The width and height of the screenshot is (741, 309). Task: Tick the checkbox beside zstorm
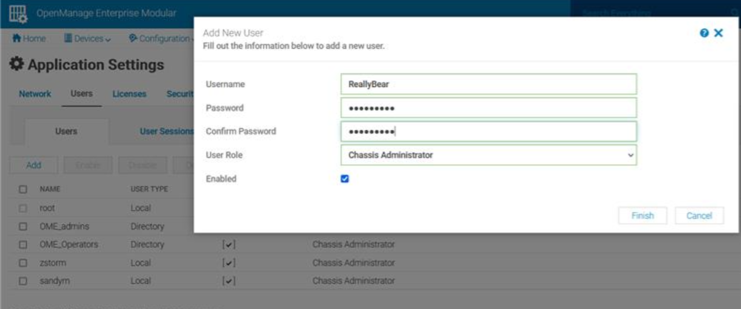click(24, 262)
